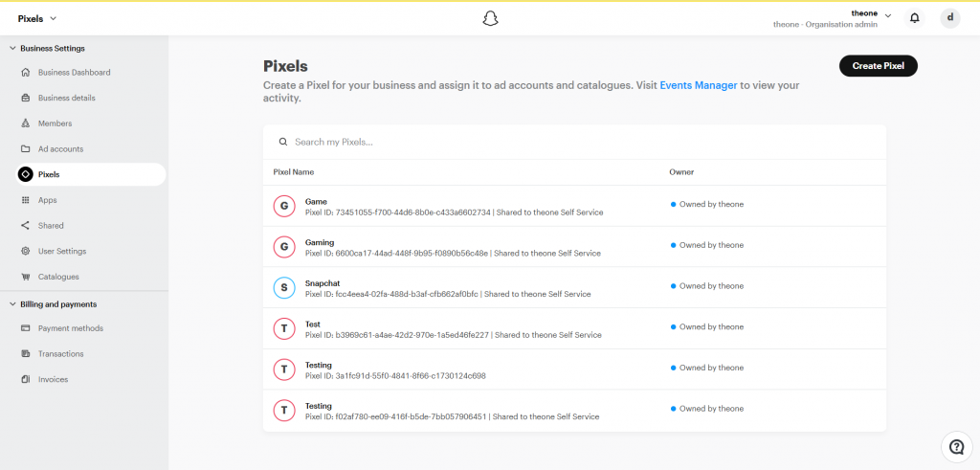This screenshot has height=470, width=980.
Task: Click the Business Dashboard home icon
Action: tap(26, 73)
